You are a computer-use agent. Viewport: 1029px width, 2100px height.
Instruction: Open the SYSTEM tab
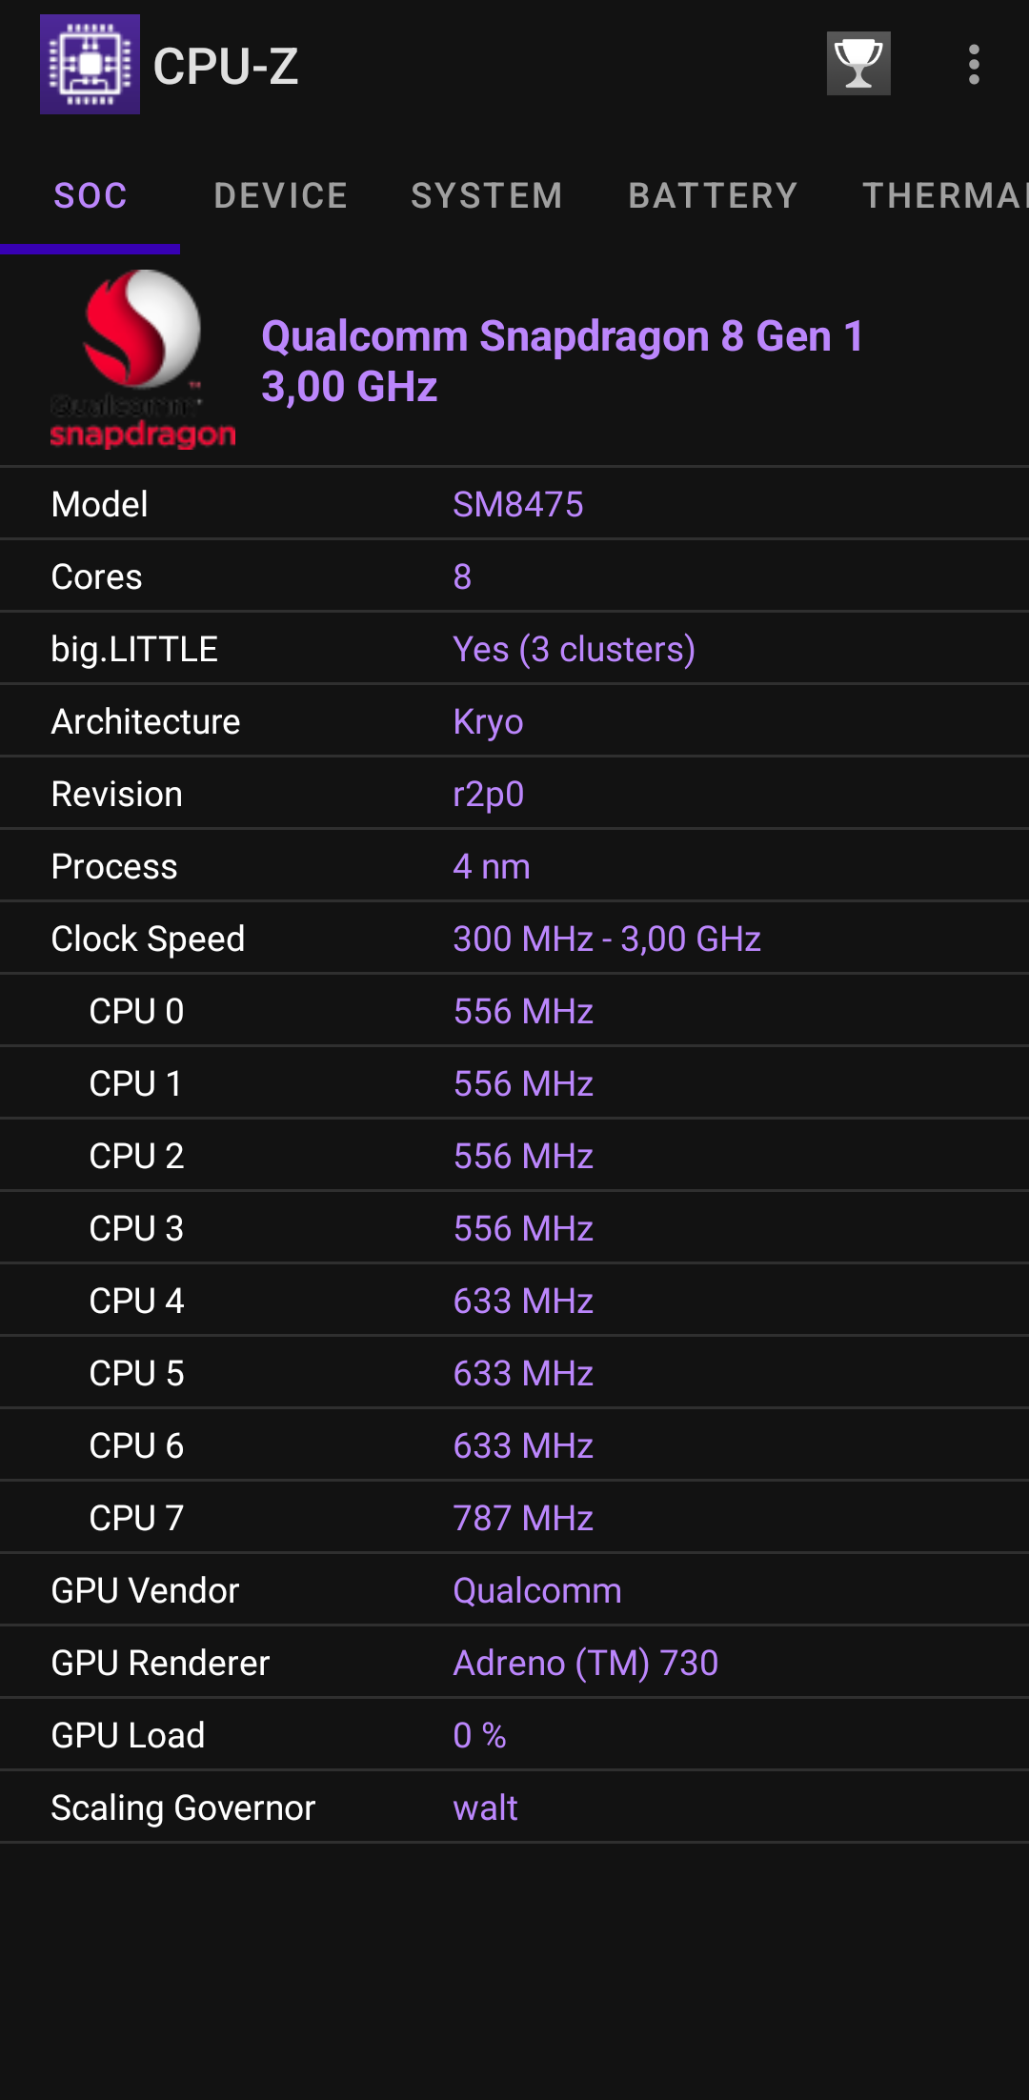click(x=487, y=195)
